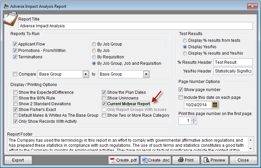The height and width of the screenshot is (168, 261).
Task: Click the clipboard report icon
Action: [x=10, y=19]
